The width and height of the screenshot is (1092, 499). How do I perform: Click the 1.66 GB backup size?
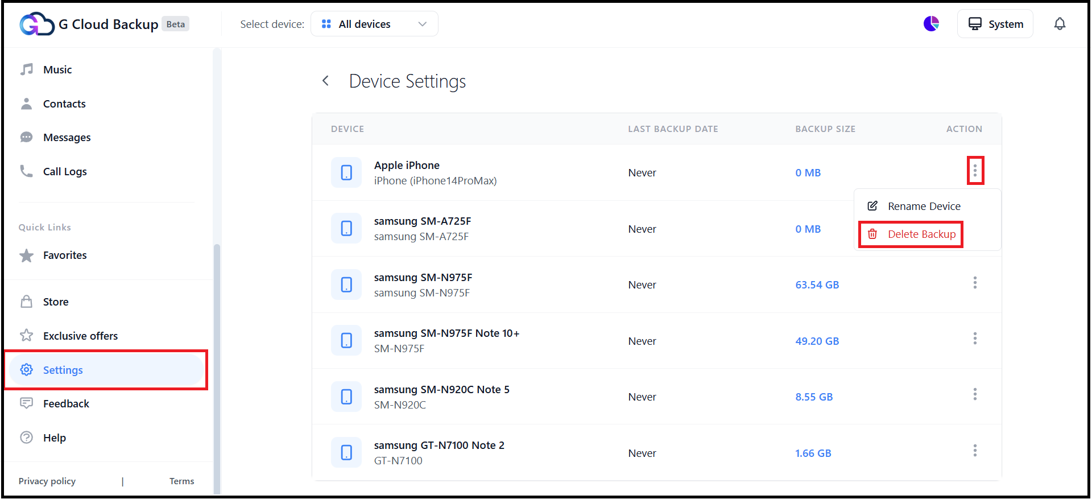(813, 453)
